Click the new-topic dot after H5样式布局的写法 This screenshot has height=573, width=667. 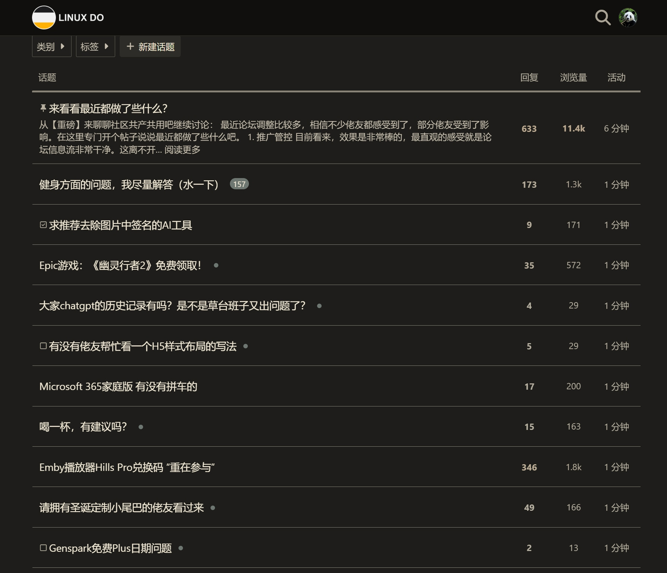coord(246,346)
